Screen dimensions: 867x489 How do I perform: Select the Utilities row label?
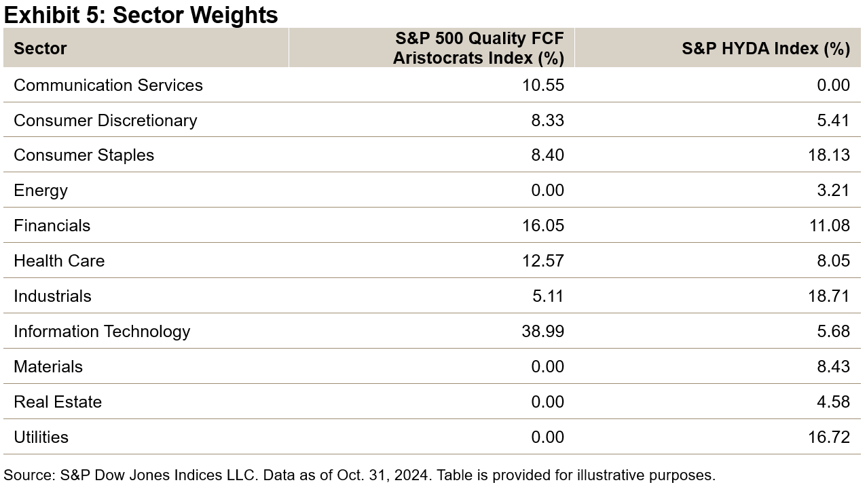[x=41, y=437]
